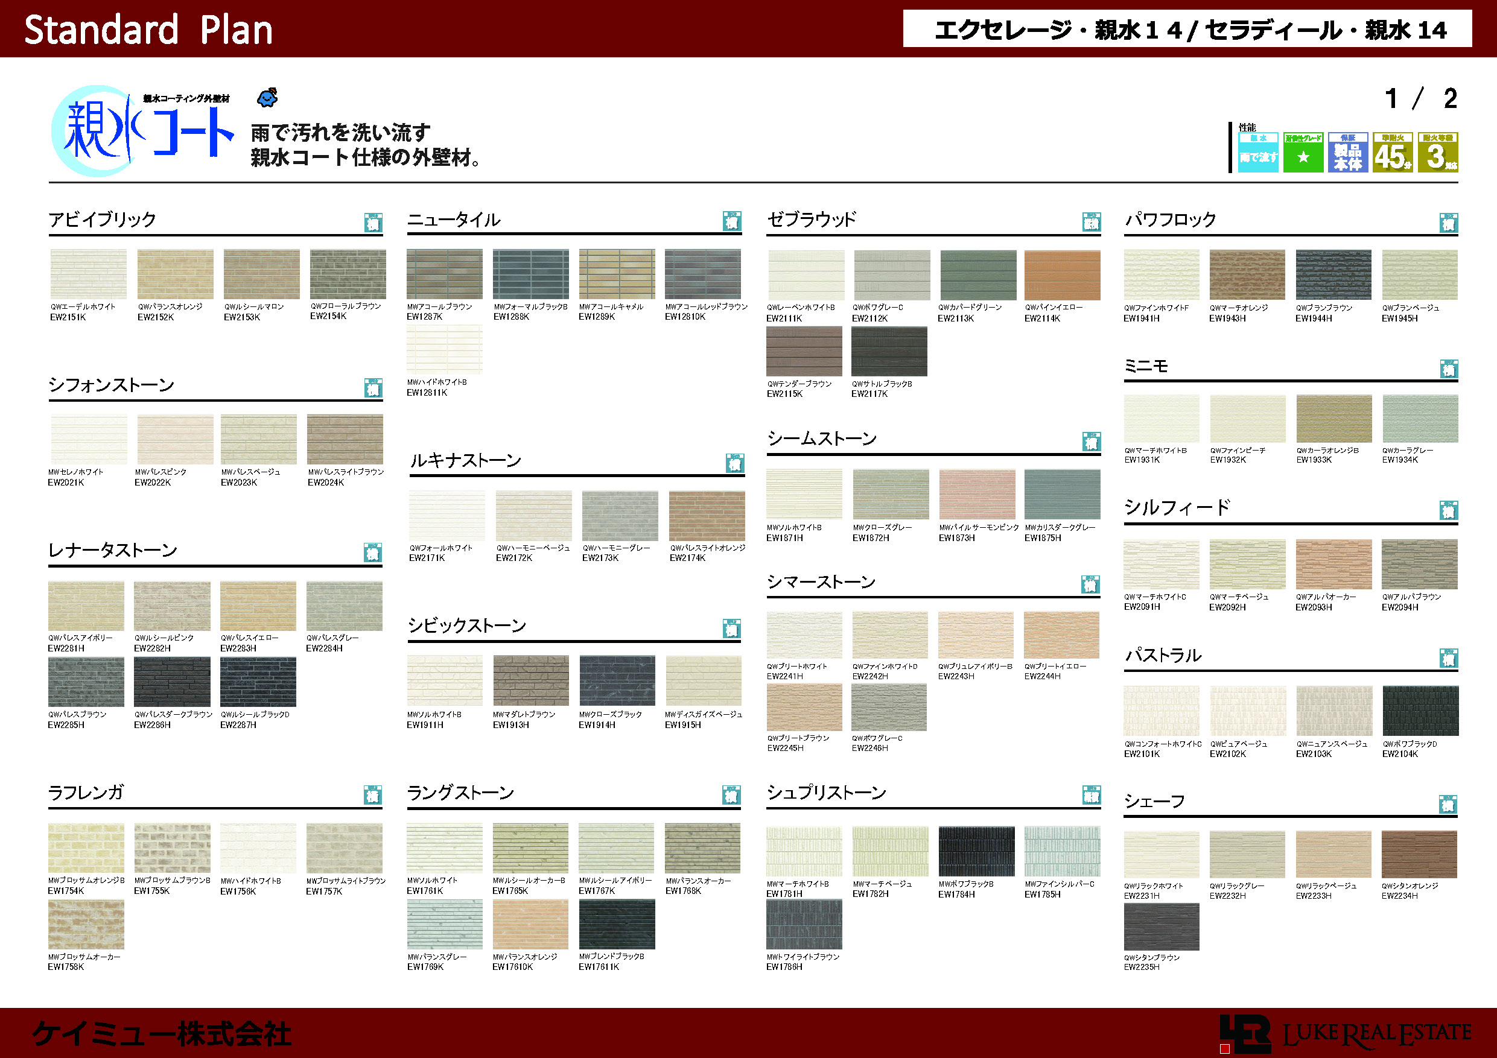Viewport: 1497px width, 1058px height.
Task: Click the label MWルシールアイボリー
Action: pos(615,881)
